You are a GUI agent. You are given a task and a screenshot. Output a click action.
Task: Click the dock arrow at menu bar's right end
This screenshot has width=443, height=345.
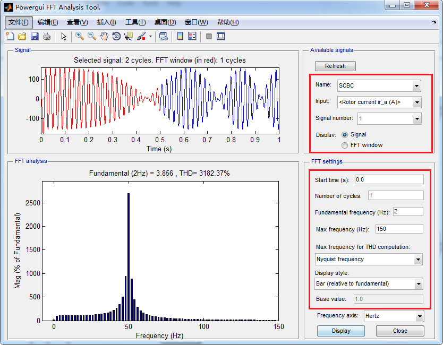435,22
